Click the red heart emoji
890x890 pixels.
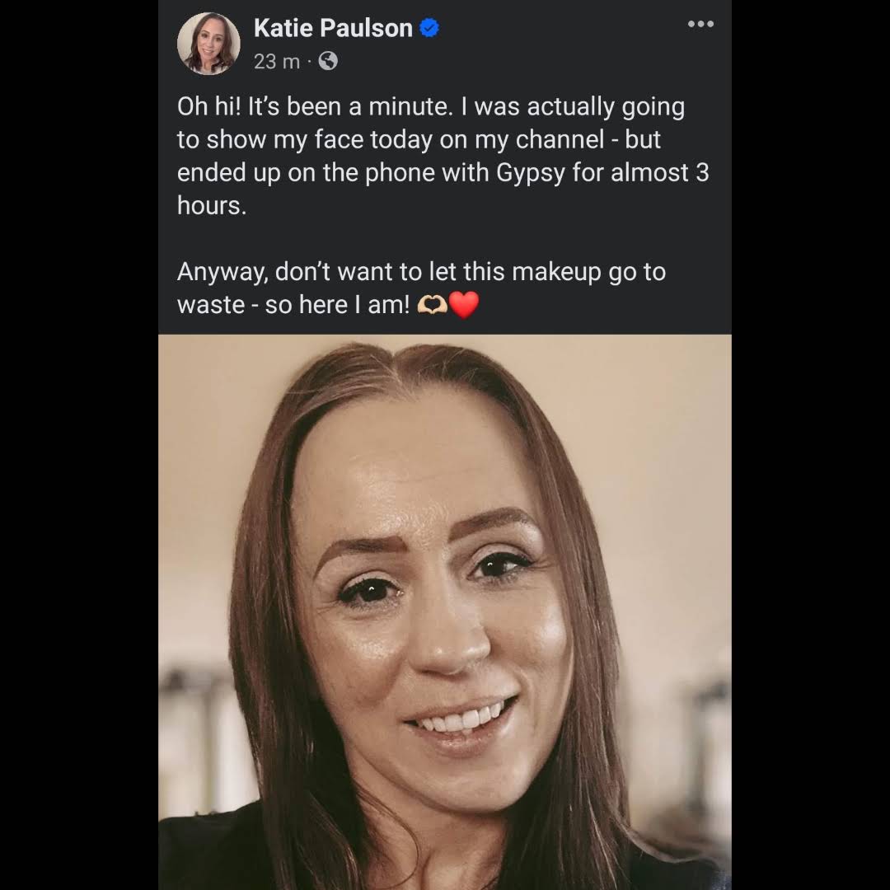[x=464, y=305]
